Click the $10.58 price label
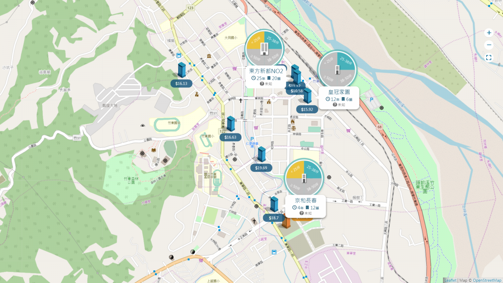 pos(297,91)
